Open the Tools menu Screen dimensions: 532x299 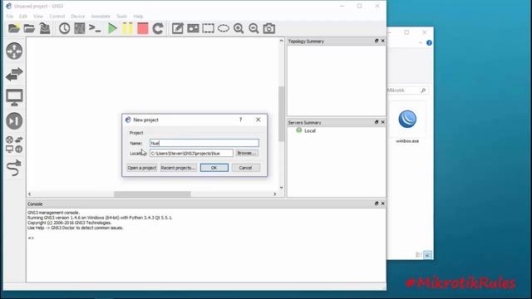pos(121,17)
